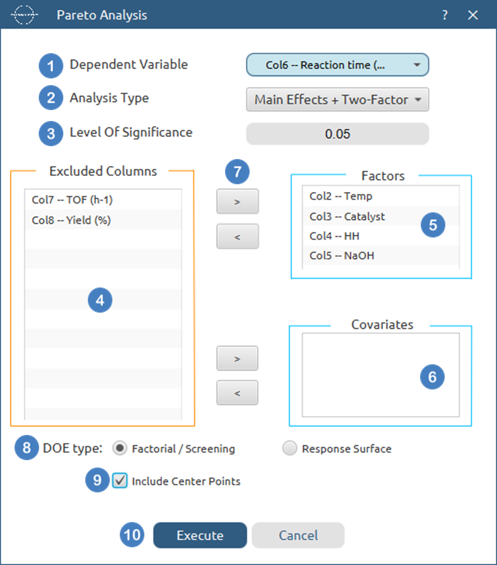This screenshot has width=497, height=565.
Task: Close the Pareto Analysis dialog
Action: 473,15
